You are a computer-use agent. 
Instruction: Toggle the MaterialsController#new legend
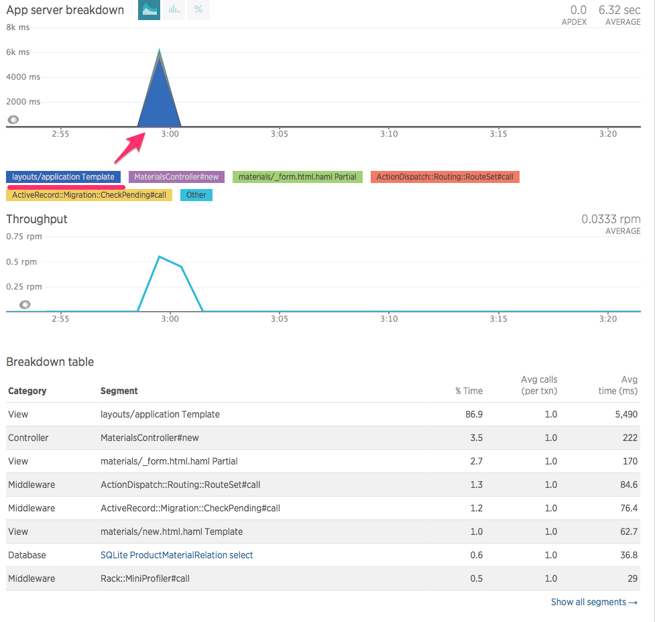click(176, 176)
